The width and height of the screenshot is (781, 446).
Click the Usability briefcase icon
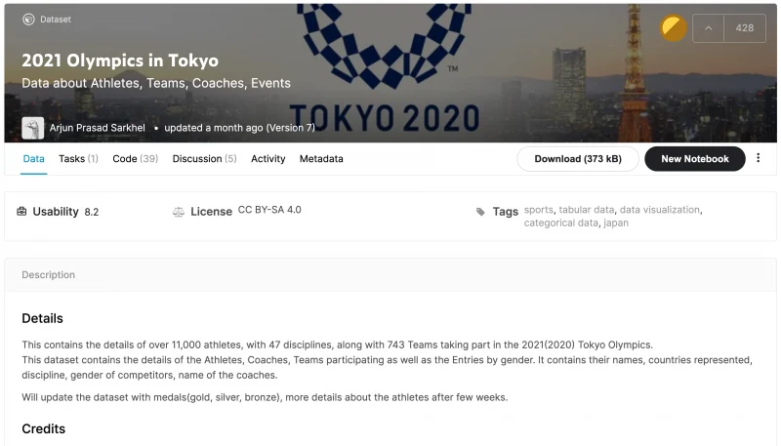(22, 211)
